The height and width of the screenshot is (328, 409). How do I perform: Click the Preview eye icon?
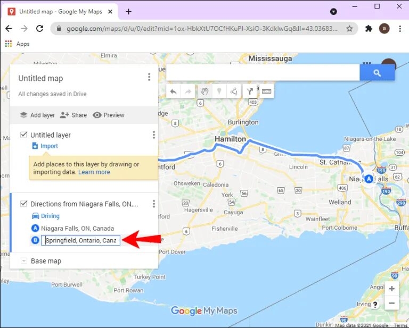pyautogui.click(x=97, y=115)
